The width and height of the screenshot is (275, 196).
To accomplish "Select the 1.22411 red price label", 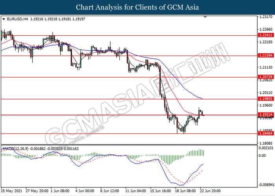I will point(266,35).
